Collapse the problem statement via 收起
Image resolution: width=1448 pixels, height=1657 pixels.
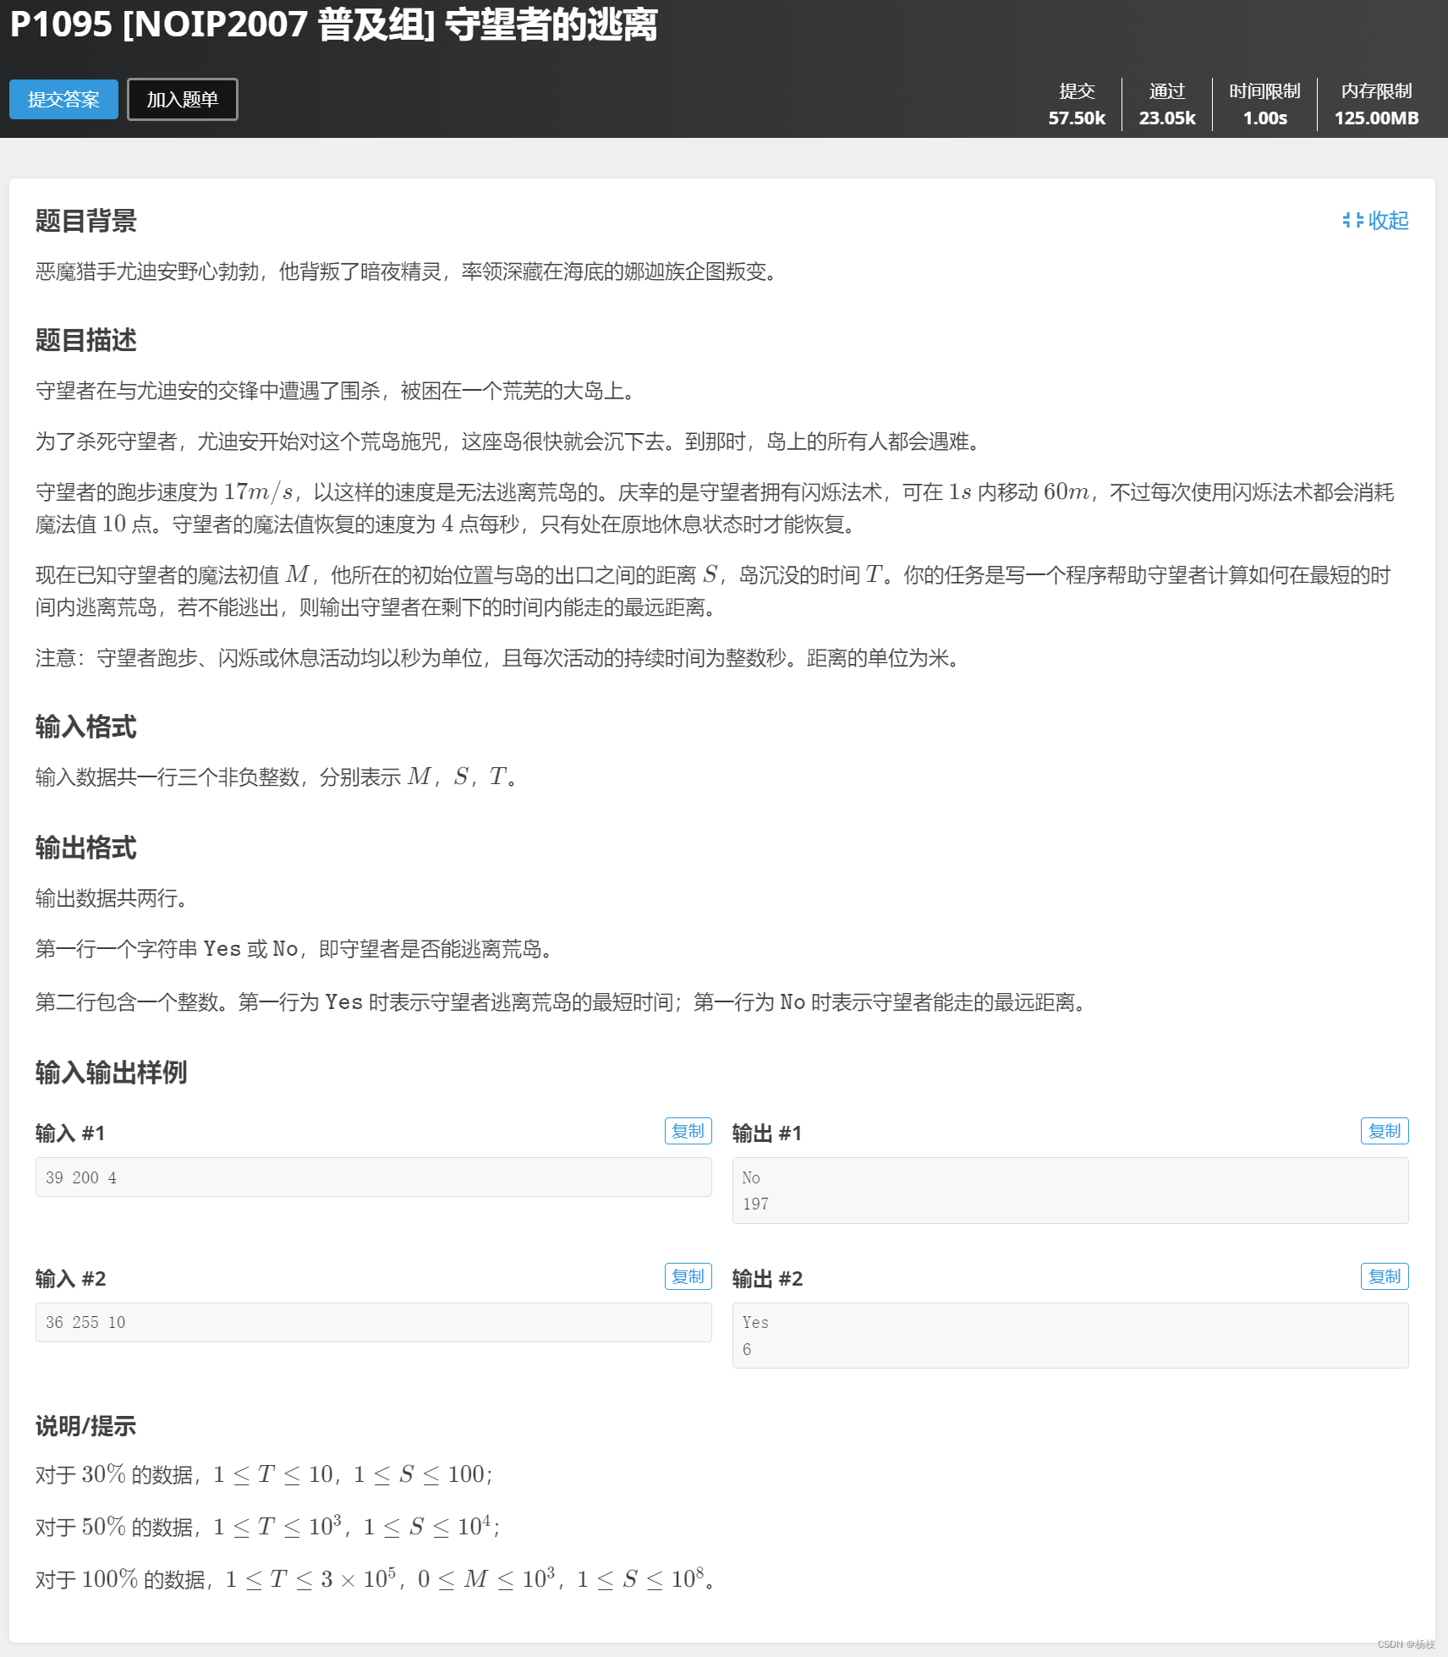1388,221
